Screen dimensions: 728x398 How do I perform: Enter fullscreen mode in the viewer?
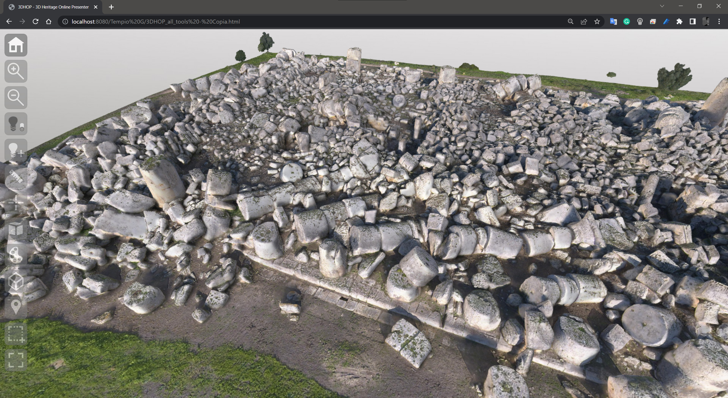16,360
